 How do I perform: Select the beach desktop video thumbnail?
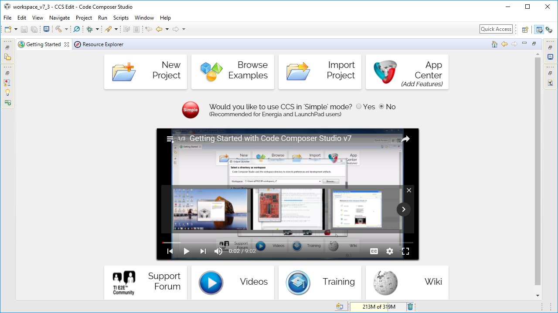pyautogui.click(x=210, y=209)
